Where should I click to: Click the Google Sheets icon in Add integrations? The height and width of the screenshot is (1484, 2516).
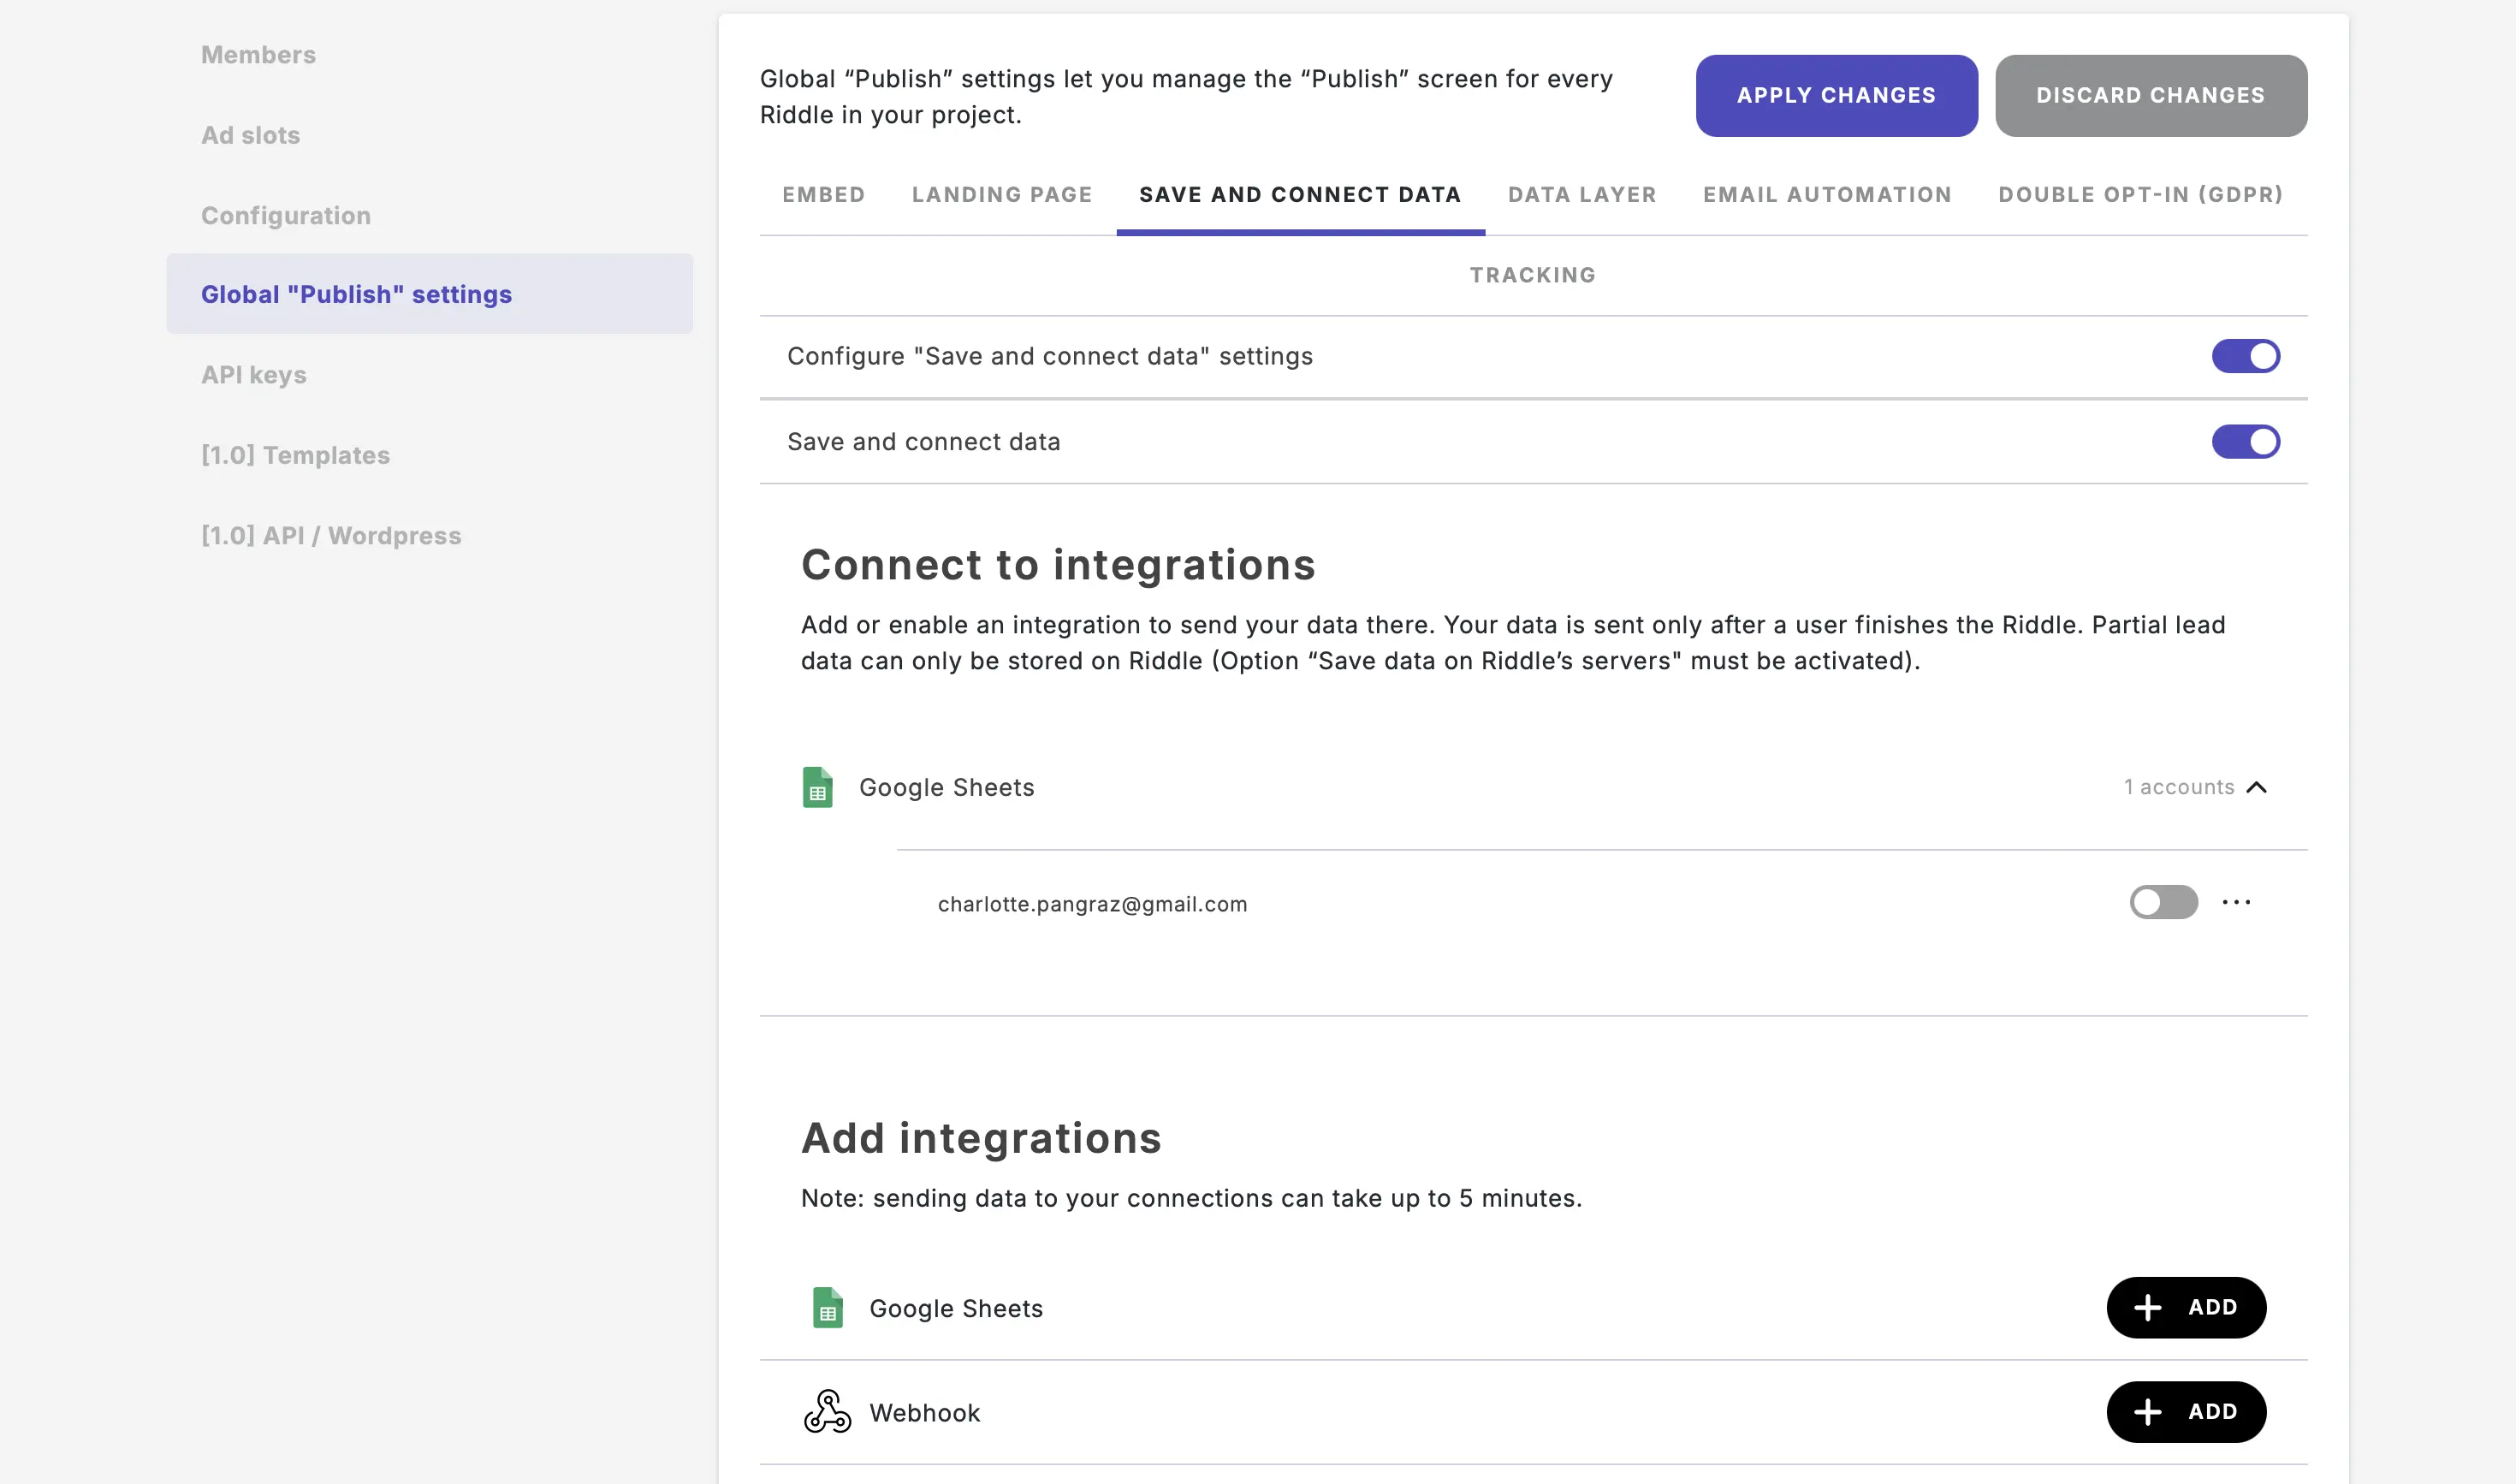click(x=827, y=1307)
